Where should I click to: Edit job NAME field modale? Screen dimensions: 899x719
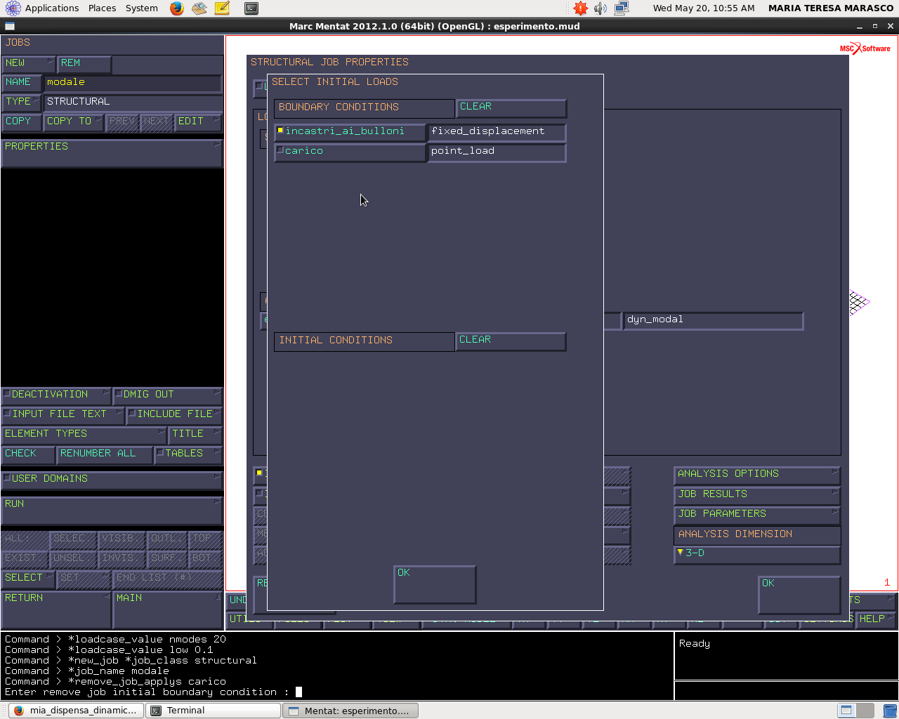133,83
